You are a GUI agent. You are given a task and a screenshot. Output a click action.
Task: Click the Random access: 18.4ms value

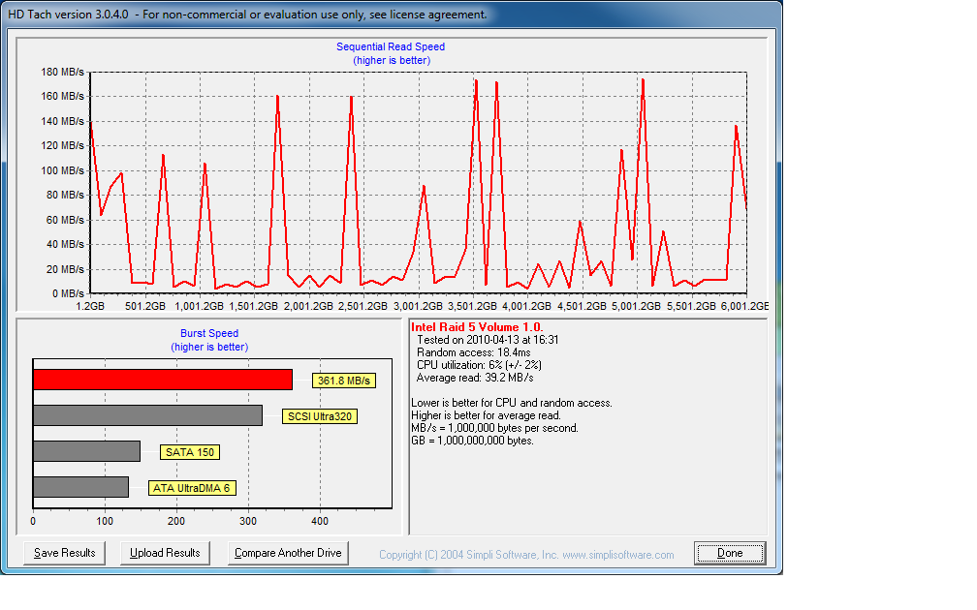[474, 352]
